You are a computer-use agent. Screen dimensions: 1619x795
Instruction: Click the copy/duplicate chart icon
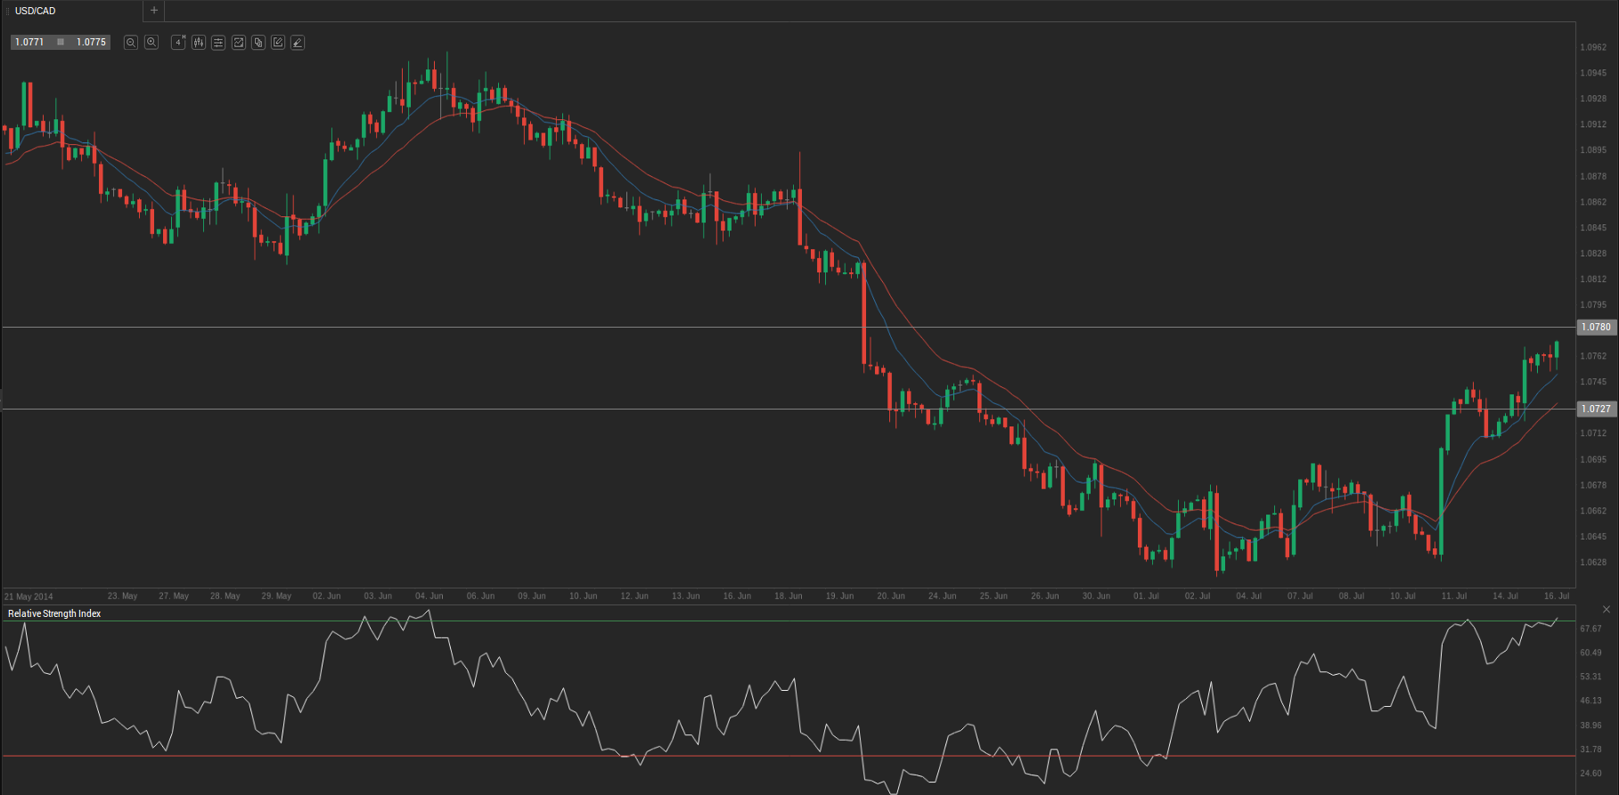click(x=258, y=43)
